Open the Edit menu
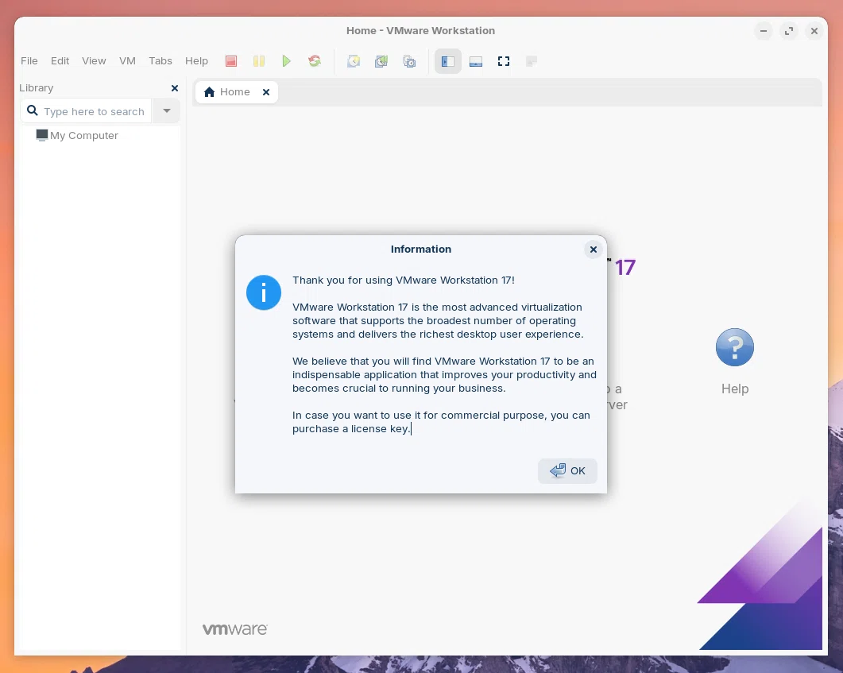 tap(60, 60)
